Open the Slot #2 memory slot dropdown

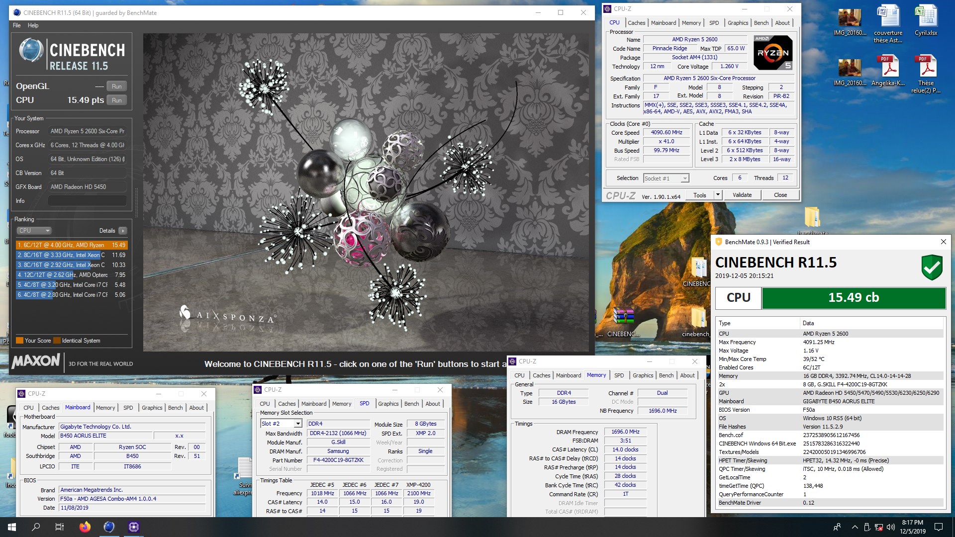click(281, 424)
